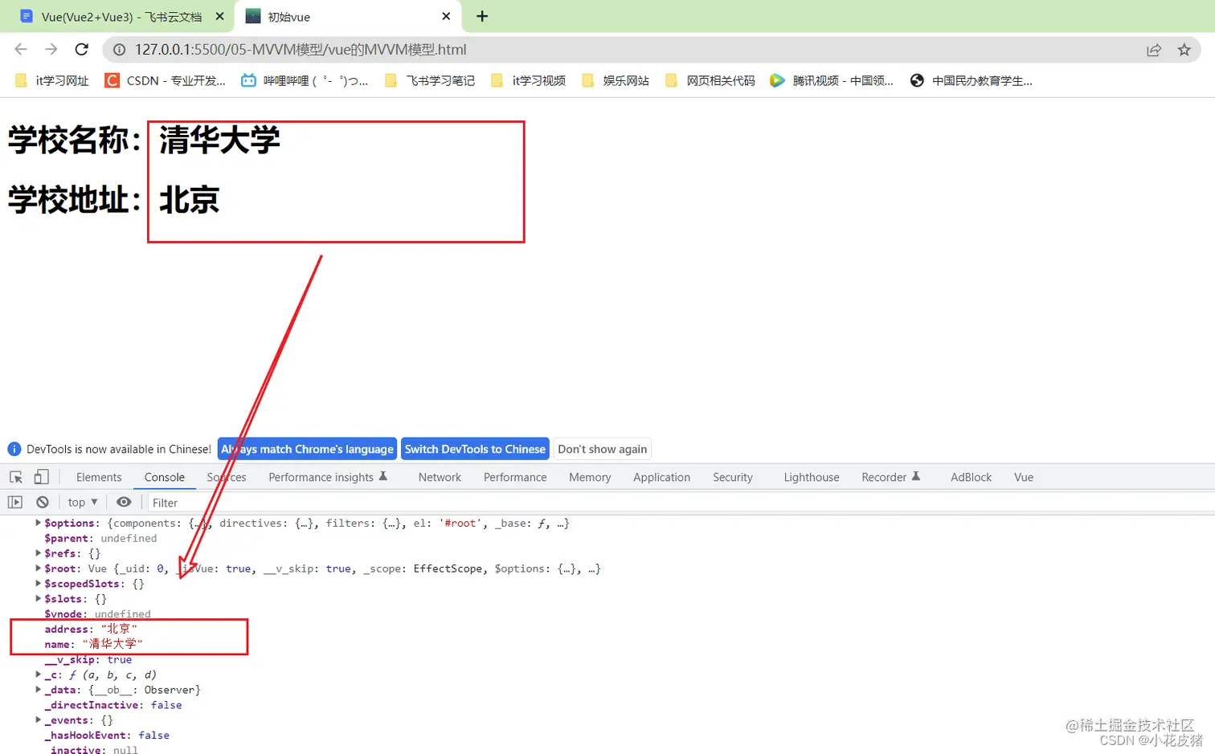
Task: Open a new tab with the plus button
Action: [482, 16]
